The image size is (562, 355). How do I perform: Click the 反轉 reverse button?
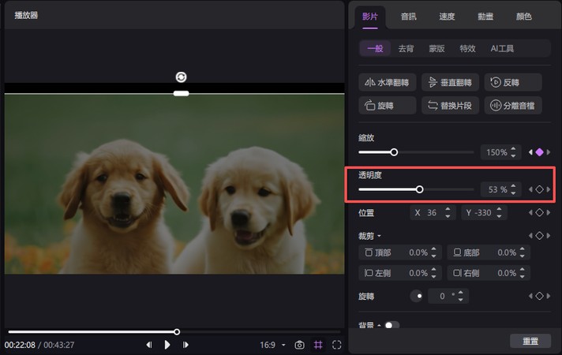coord(513,82)
